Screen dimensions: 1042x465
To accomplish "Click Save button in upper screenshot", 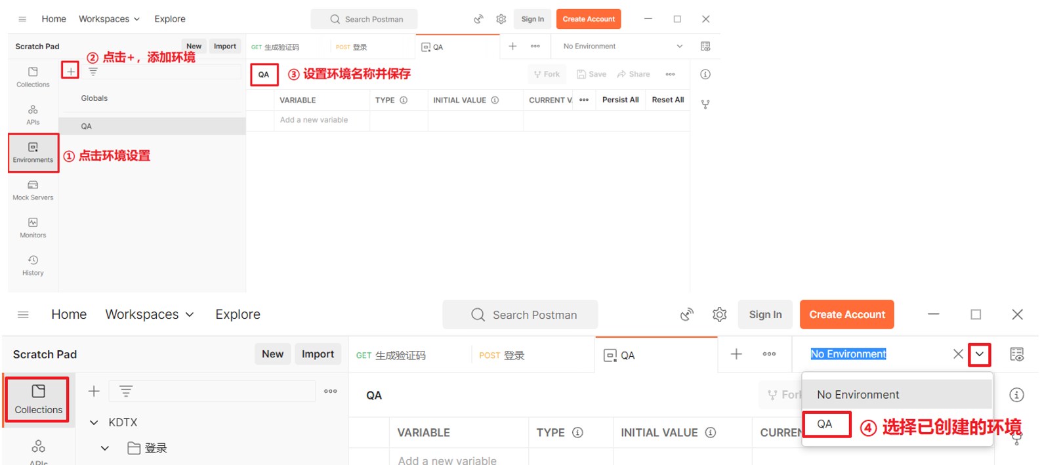I will click(x=591, y=74).
